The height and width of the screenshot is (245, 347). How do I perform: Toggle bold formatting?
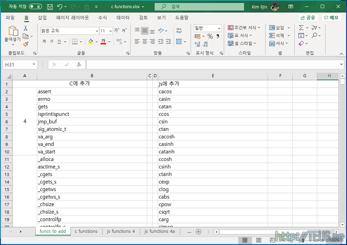(x=44, y=41)
